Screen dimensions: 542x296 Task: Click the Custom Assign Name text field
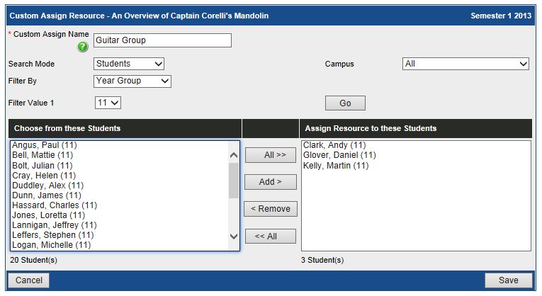pos(162,40)
